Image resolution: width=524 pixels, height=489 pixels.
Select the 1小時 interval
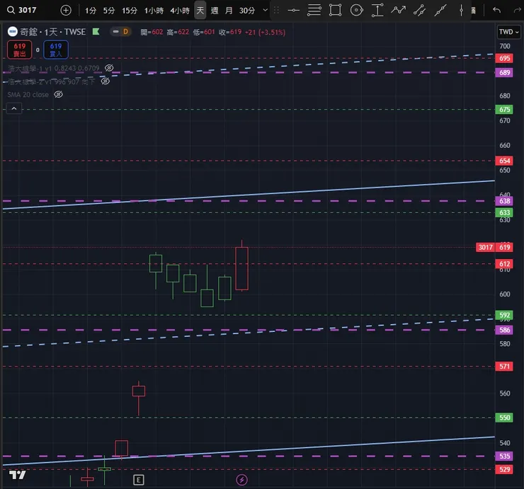click(154, 11)
